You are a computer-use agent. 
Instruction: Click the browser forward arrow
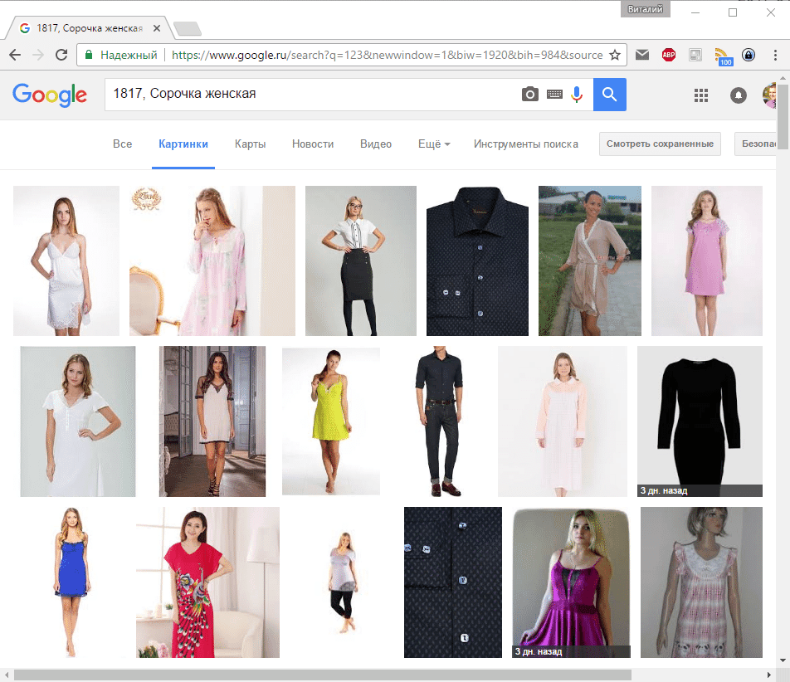38,55
